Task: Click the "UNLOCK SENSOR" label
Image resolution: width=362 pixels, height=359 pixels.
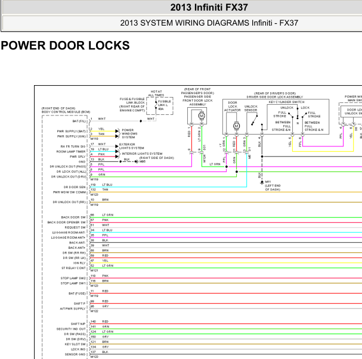Action: tap(250, 108)
